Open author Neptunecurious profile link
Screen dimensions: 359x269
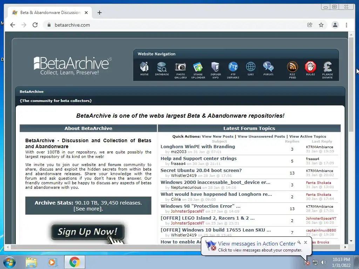coord(186,187)
